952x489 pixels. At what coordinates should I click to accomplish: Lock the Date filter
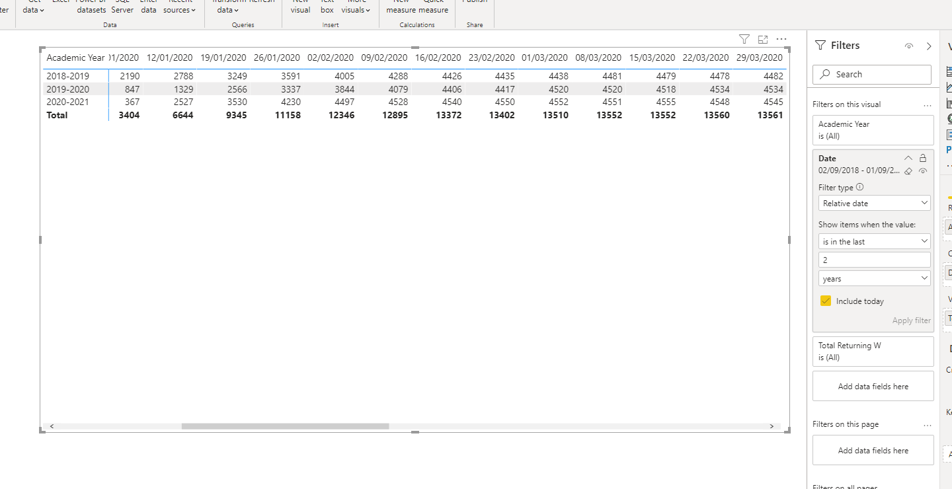[x=923, y=158]
